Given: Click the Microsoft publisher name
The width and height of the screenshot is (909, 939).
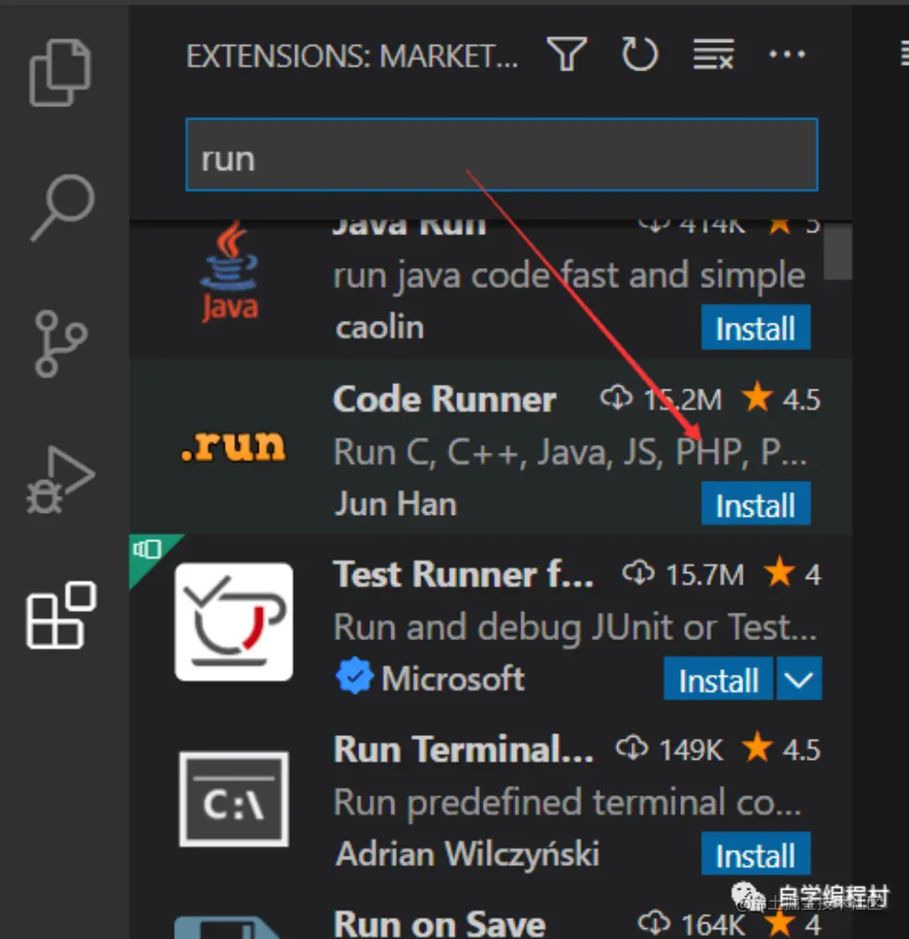Looking at the screenshot, I should coord(453,678).
